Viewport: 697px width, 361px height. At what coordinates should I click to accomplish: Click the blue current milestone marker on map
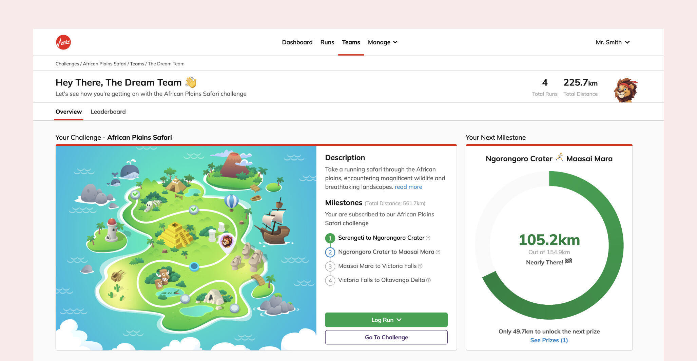194,266
